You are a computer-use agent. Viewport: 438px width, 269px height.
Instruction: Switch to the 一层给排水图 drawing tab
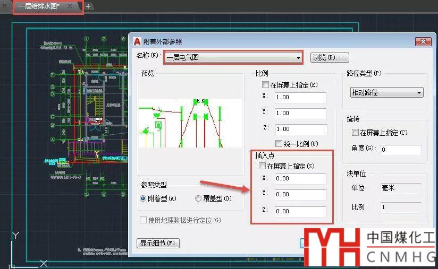(x=40, y=6)
